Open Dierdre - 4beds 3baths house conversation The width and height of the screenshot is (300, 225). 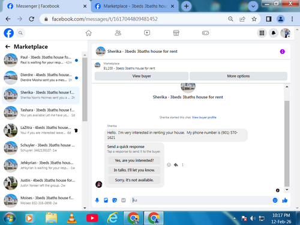tap(41, 77)
